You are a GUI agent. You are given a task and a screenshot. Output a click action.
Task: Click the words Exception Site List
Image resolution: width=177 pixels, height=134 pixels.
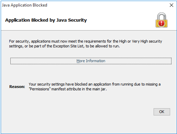[x=68, y=46]
